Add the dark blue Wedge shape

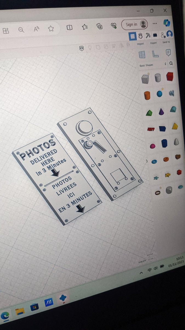(x=163, y=128)
